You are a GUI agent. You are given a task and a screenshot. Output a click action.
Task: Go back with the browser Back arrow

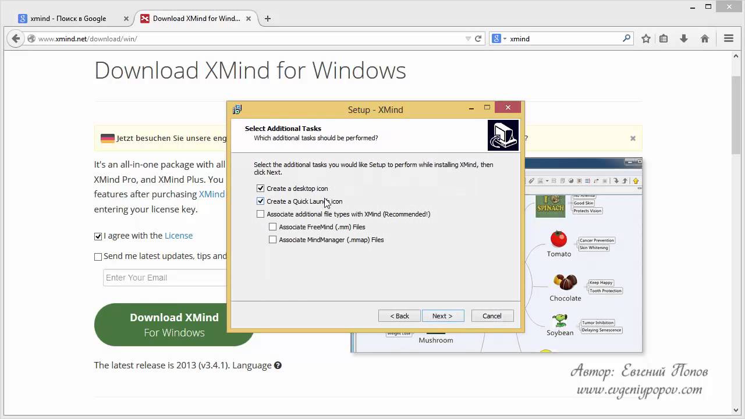click(x=16, y=38)
